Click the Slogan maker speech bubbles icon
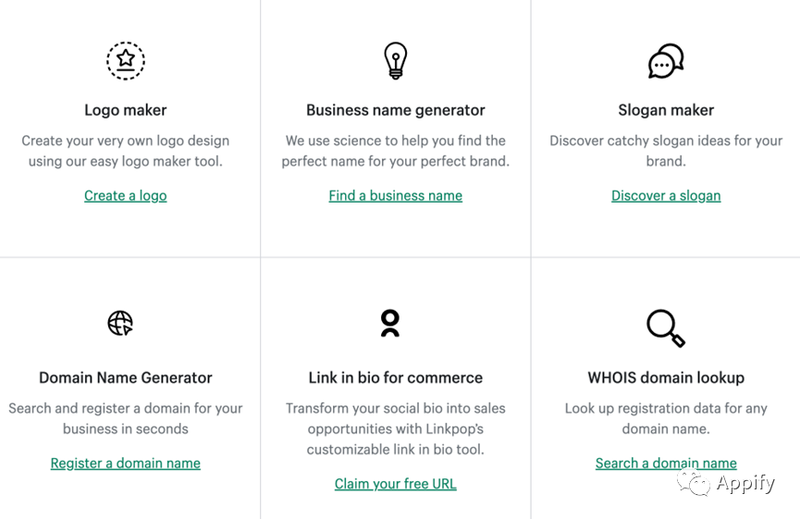The image size is (800, 519). pos(666,61)
